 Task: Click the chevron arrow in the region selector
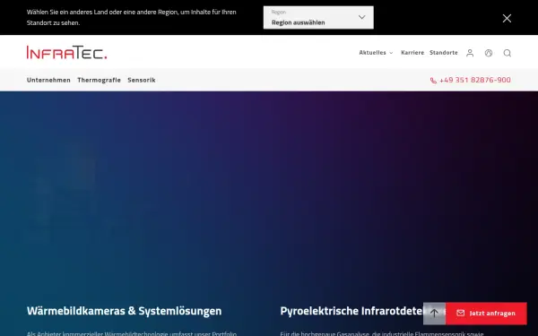click(x=361, y=17)
